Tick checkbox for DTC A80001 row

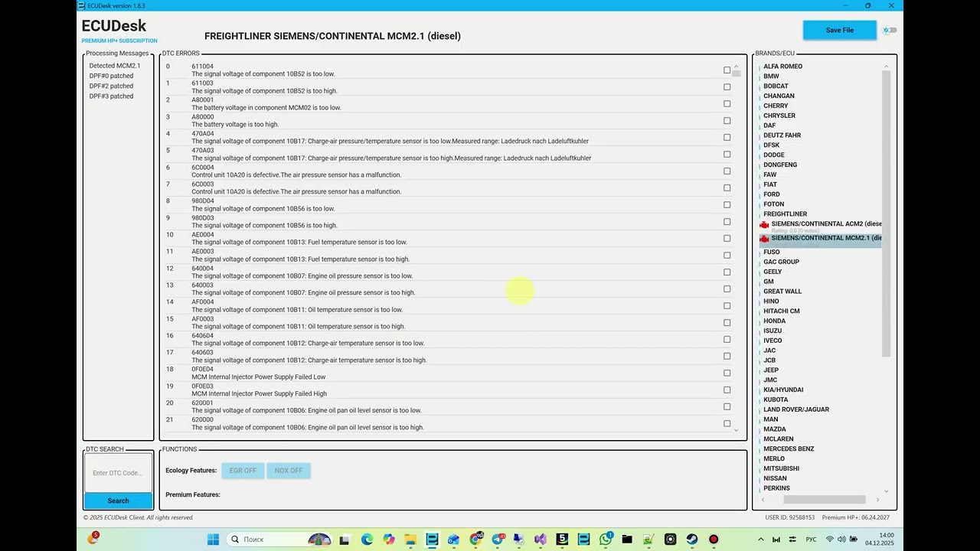pos(727,104)
